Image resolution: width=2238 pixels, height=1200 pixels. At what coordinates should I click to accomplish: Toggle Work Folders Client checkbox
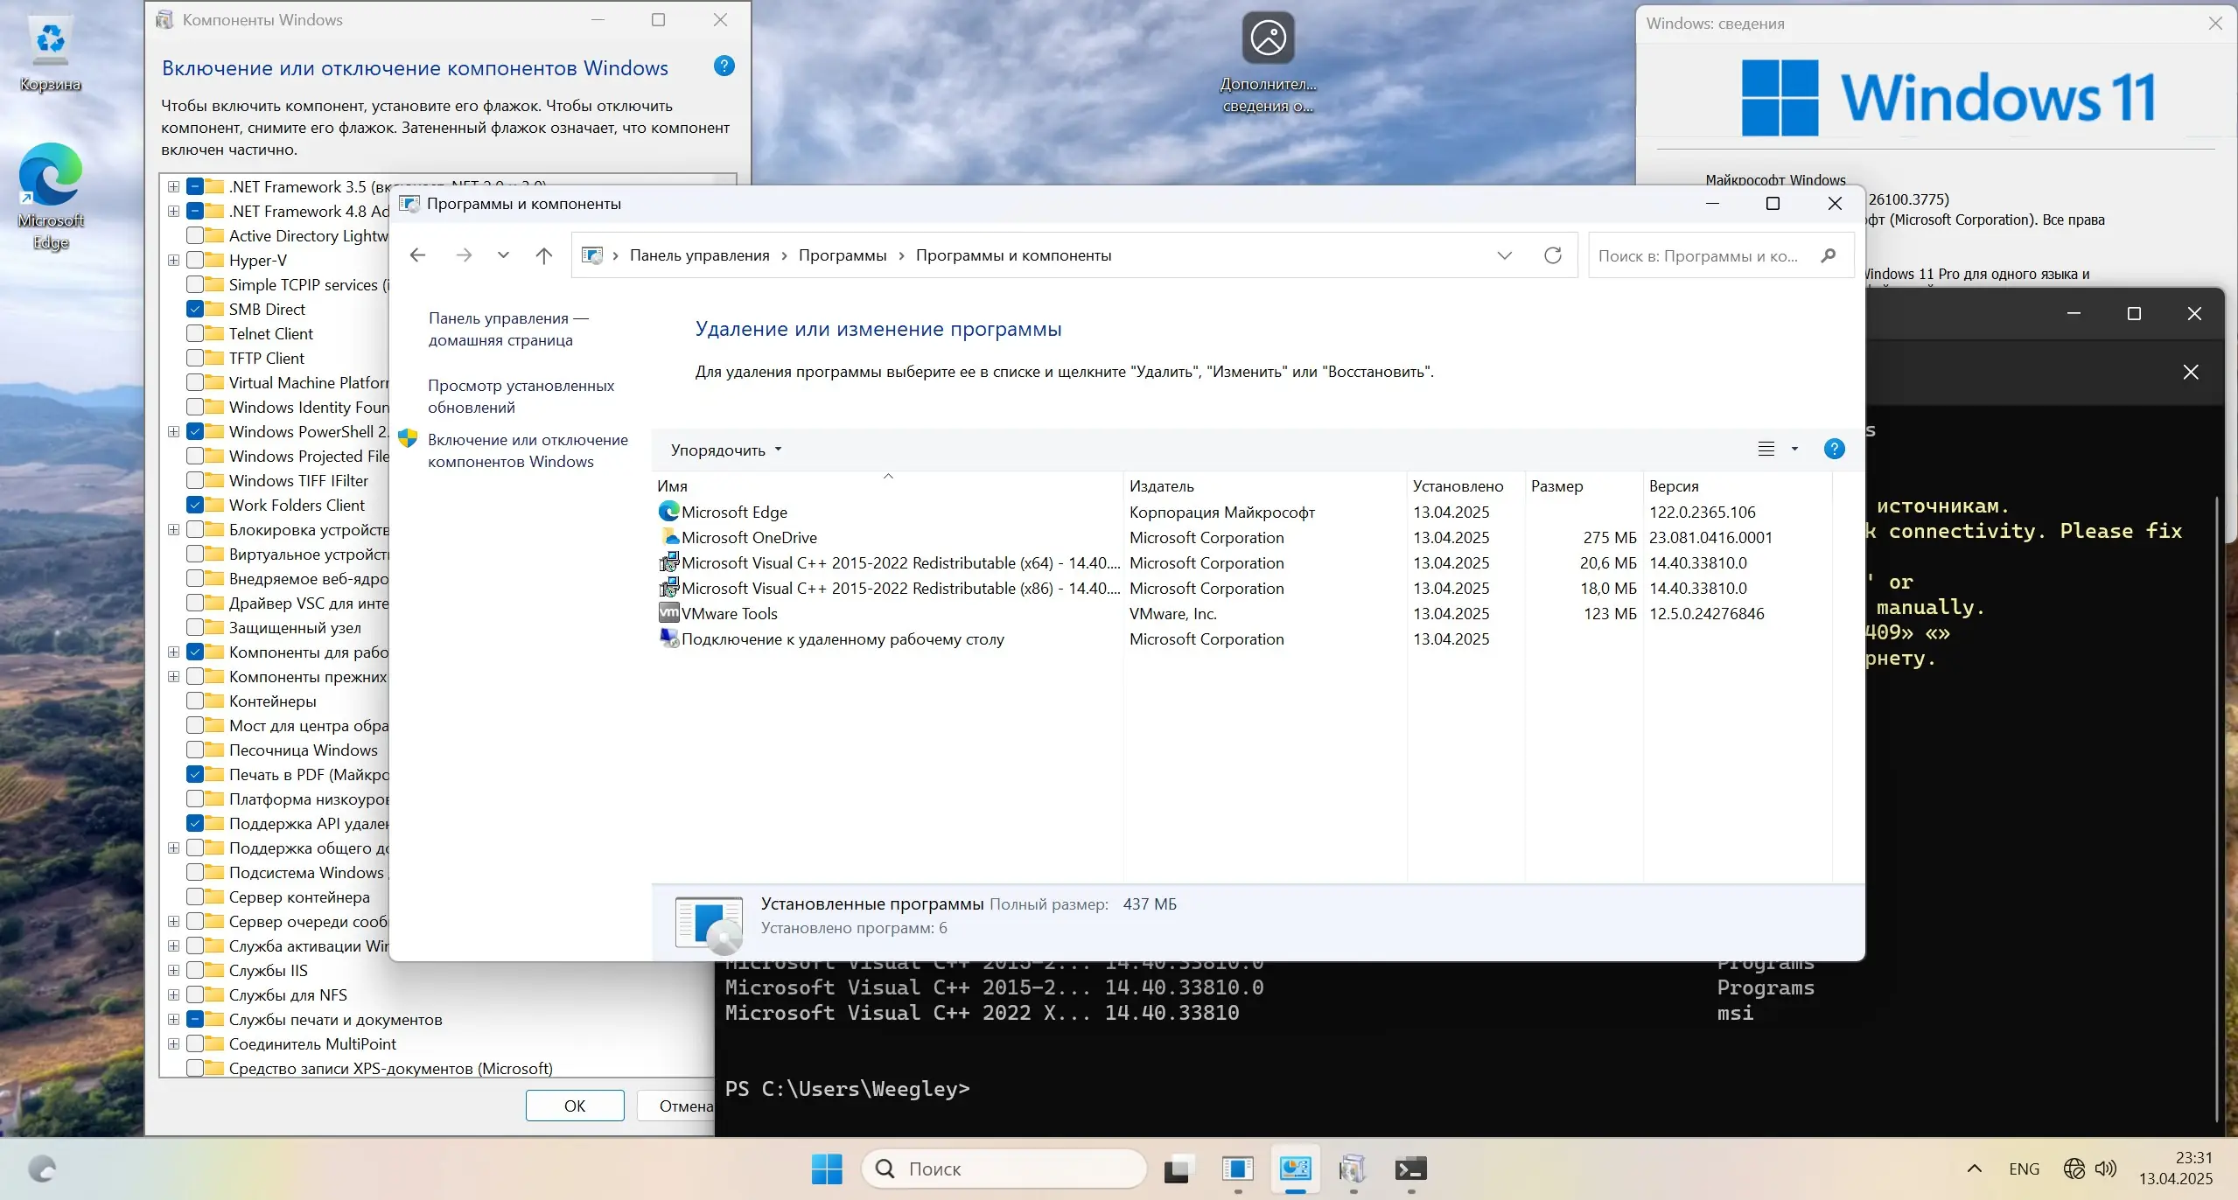pyautogui.click(x=195, y=506)
